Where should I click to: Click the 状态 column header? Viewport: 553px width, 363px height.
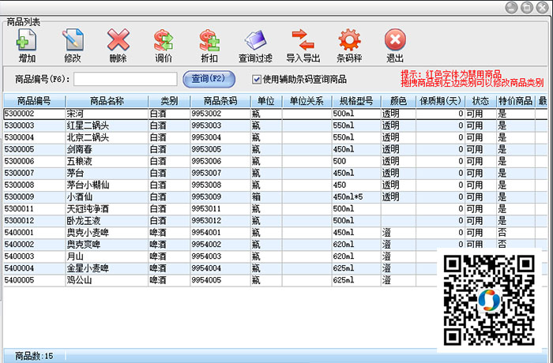[x=480, y=101]
